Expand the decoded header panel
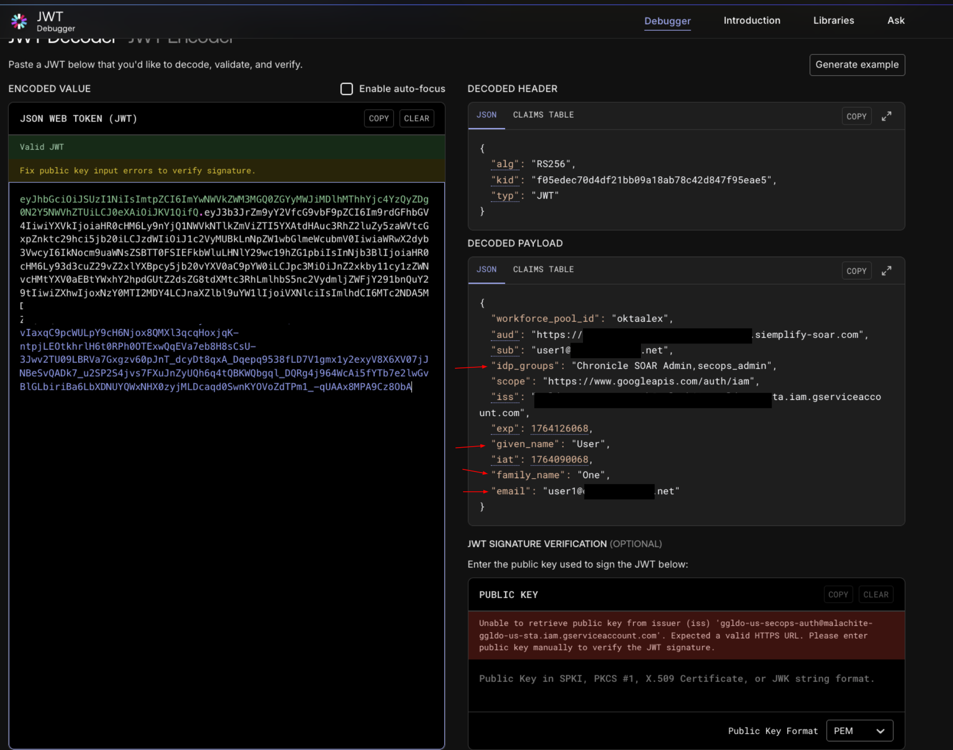The width and height of the screenshot is (953, 750). point(886,116)
